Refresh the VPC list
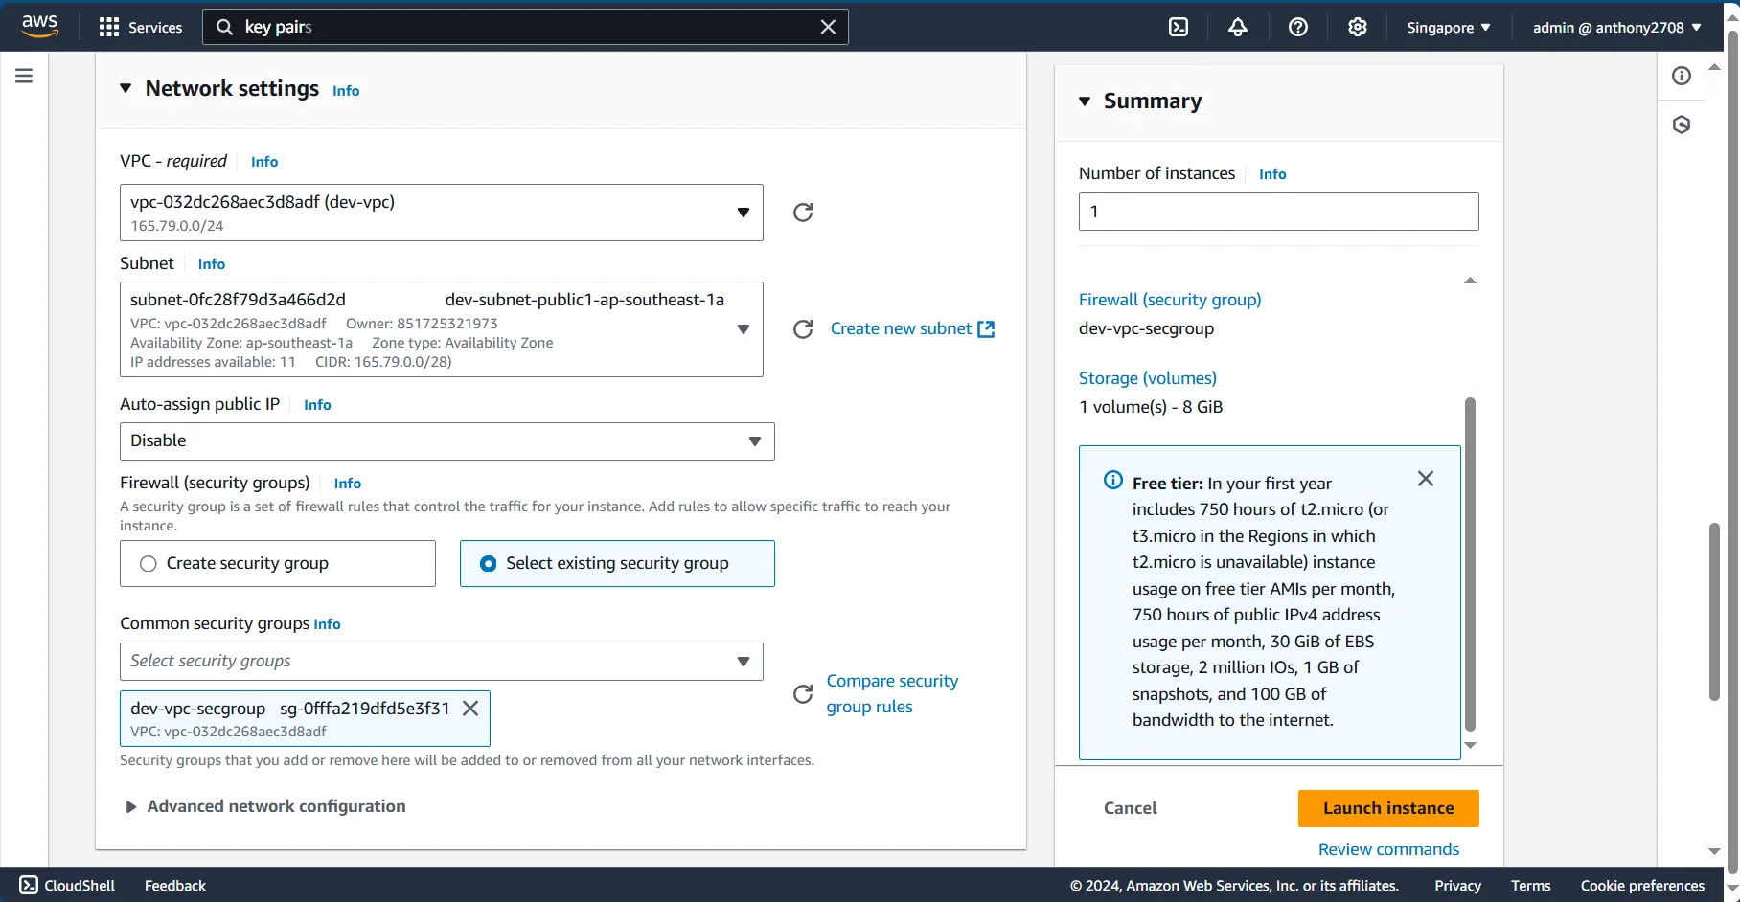 point(803,213)
